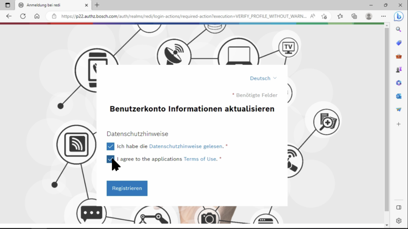
Task: Open sidebar Tools briefcase
Action: coord(398,56)
